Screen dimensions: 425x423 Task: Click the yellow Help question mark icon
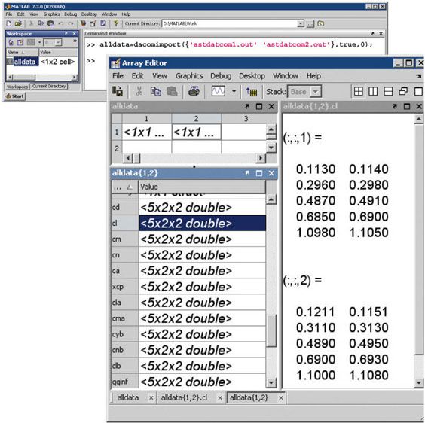116,23
